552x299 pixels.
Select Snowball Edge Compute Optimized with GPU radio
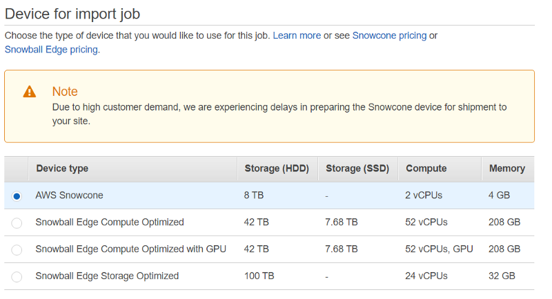pos(17,250)
